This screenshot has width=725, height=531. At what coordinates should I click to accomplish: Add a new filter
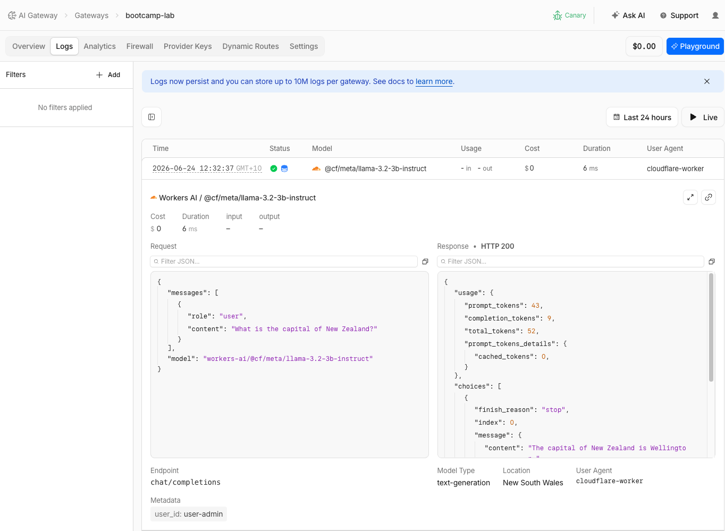(108, 75)
